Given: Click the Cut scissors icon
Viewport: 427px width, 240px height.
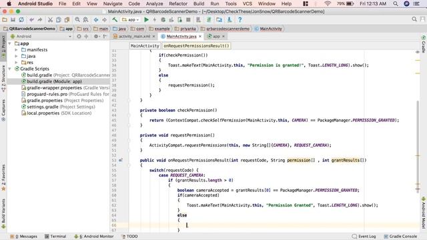Looking at the screenshot, I should (x=50, y=19).
